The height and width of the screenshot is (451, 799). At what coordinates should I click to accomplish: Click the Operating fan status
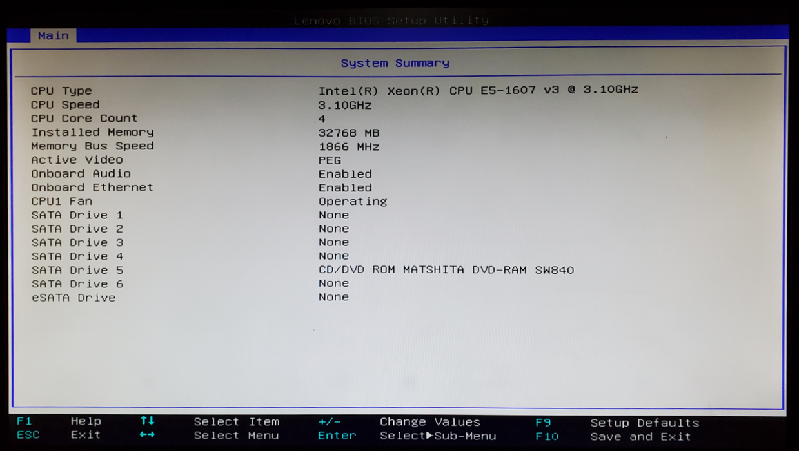click(353, 201)
